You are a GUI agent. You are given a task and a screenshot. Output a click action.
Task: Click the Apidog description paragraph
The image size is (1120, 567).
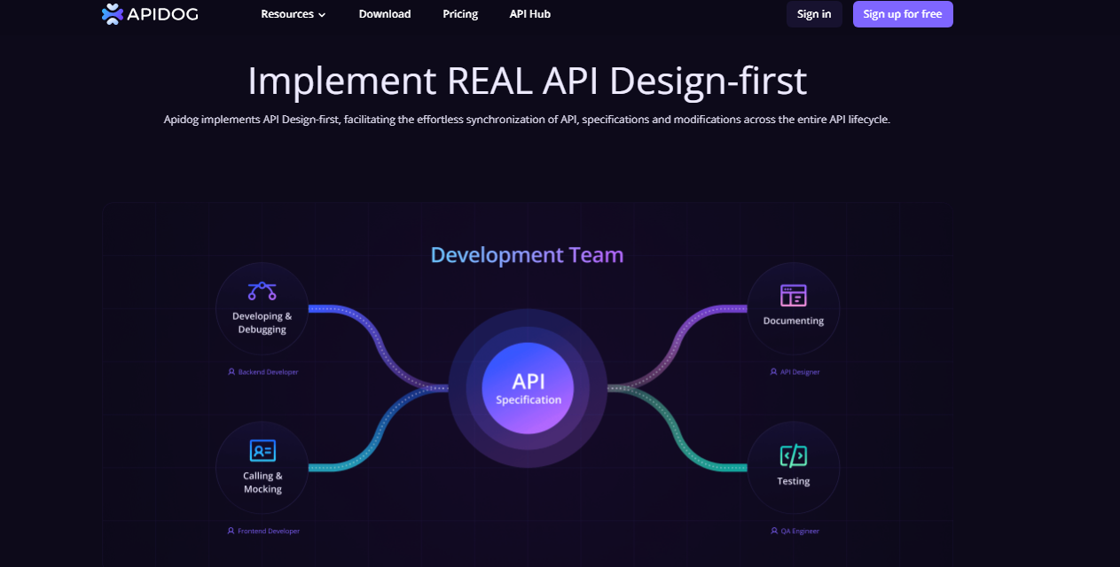point(527,120)
